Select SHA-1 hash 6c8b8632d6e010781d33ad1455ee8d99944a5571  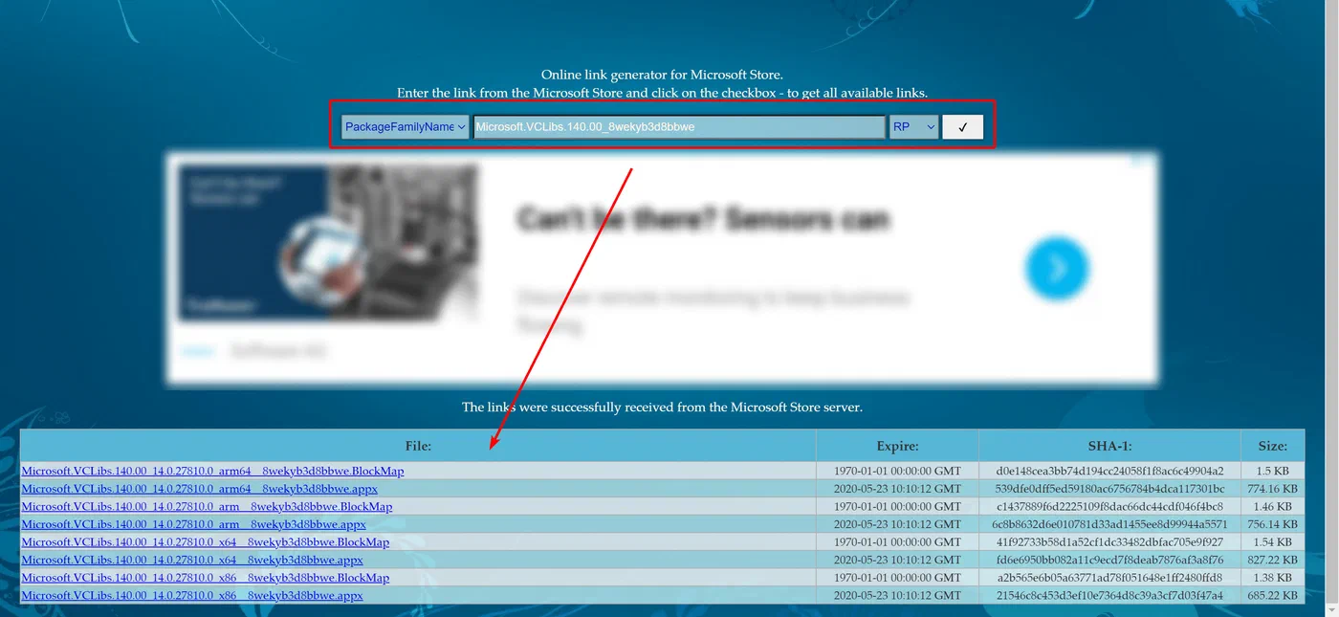pyautogui.click(x=1109, y=524)
